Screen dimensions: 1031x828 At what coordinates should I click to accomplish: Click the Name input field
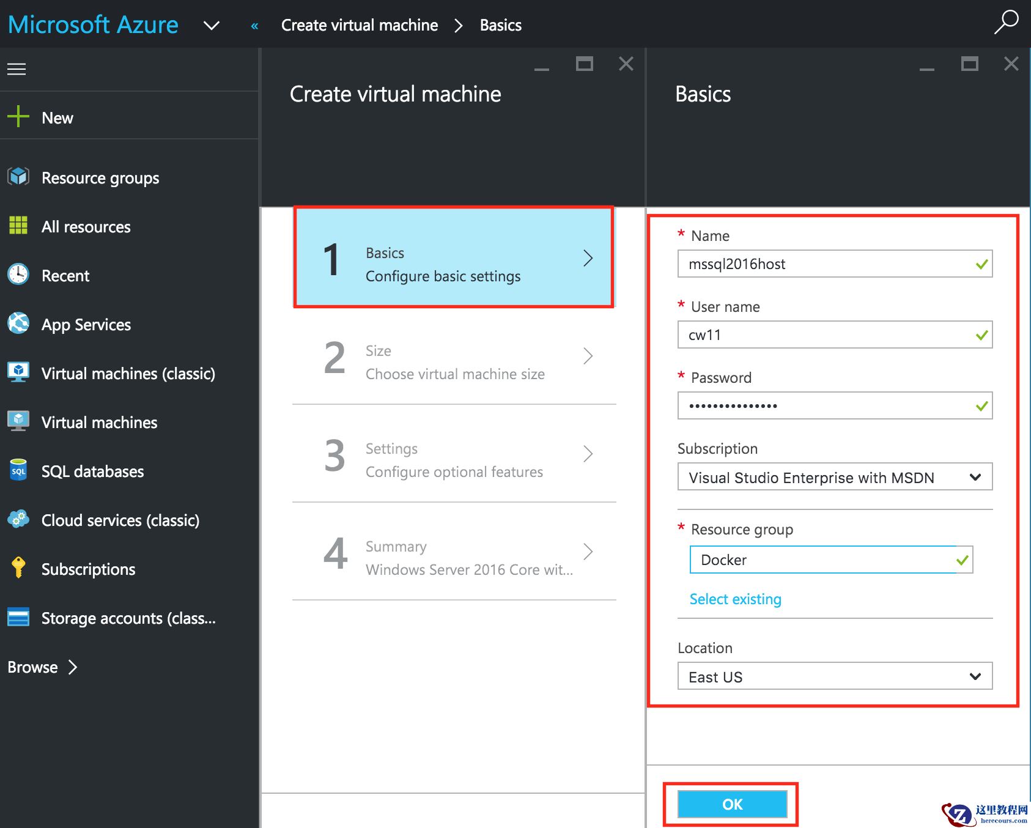(x=835, y=264)
